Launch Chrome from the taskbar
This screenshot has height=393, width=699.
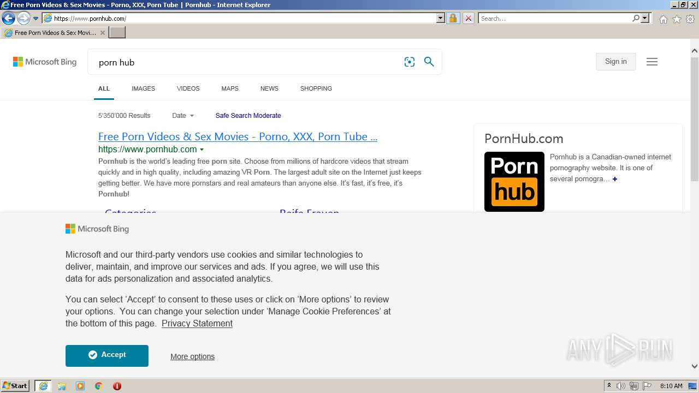tap(99, 386)
